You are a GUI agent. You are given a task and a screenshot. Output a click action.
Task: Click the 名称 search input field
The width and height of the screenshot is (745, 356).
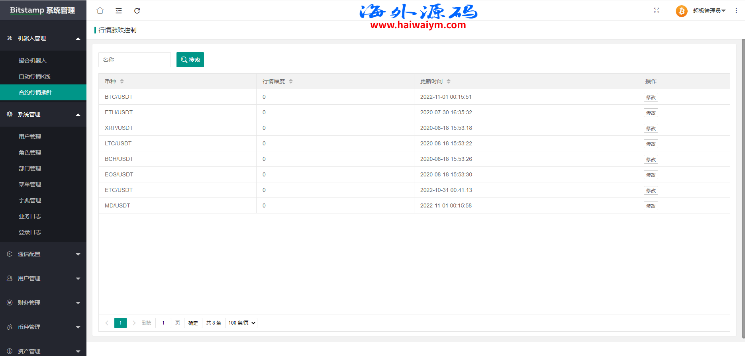point(134,60)
